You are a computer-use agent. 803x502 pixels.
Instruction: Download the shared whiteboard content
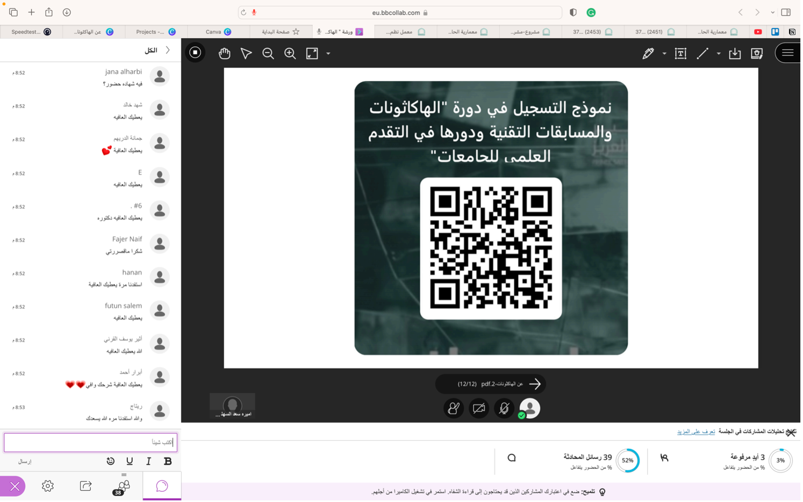(x=735, y=53)
